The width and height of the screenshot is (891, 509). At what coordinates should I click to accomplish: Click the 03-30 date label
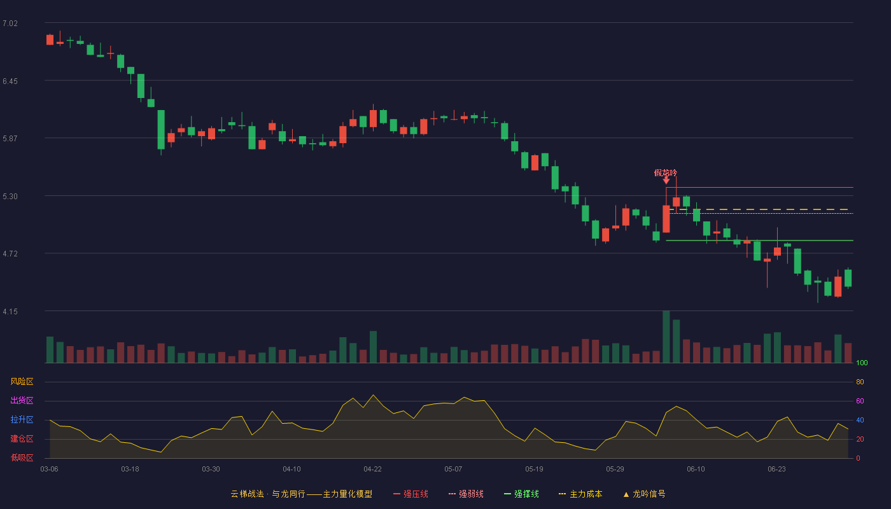click(211, 469)
